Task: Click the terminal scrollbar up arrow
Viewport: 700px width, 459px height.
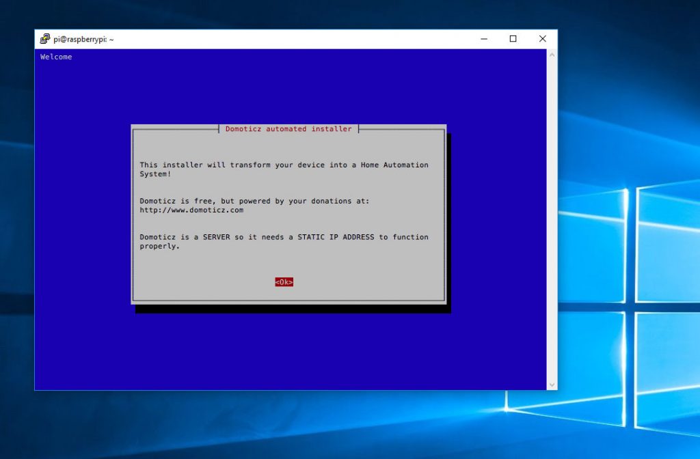Action: pyautogui.click(x=552, y=55)
